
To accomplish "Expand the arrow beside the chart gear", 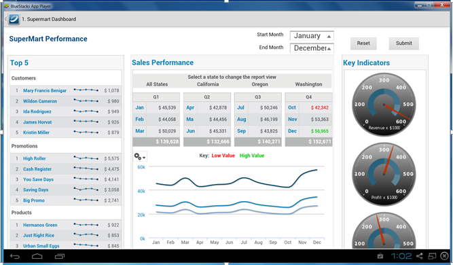I will pos(144,158).
